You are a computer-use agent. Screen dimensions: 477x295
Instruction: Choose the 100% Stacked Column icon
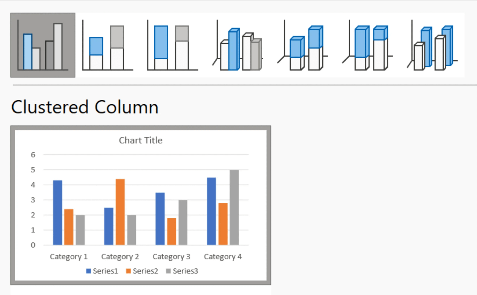pos(172,45)
